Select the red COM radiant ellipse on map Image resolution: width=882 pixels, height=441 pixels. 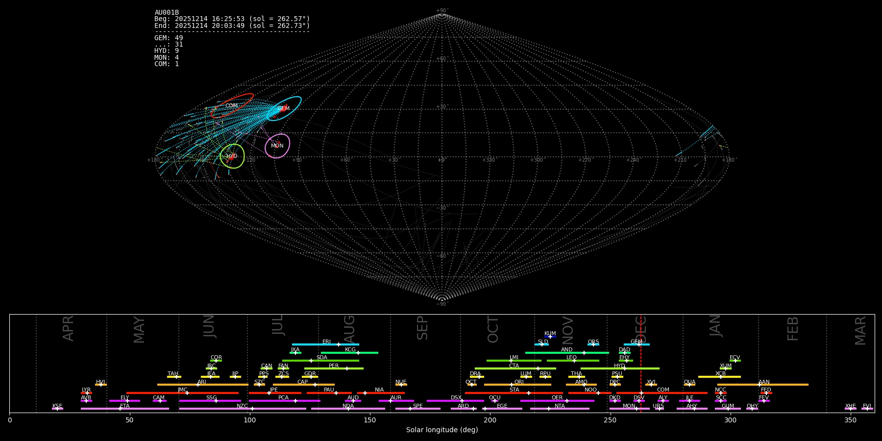(232, 105)
